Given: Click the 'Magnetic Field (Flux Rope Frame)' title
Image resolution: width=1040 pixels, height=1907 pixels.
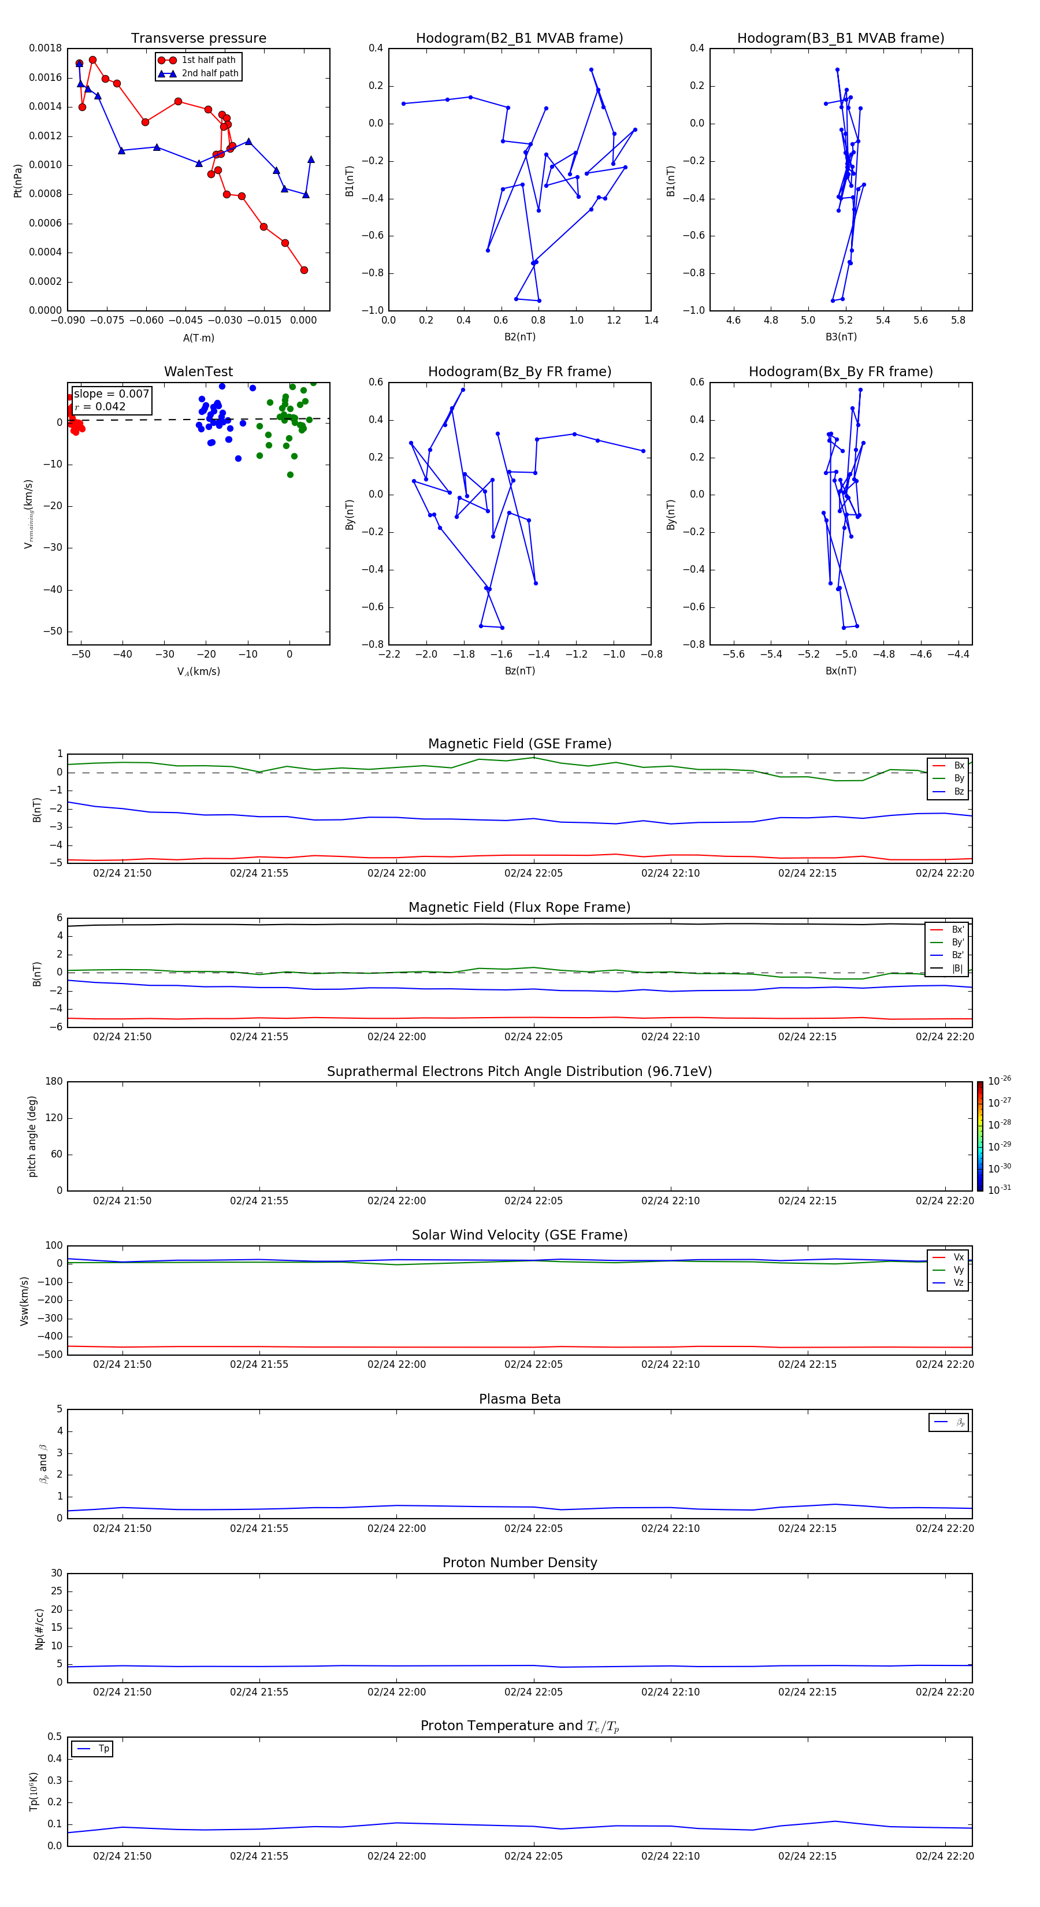Looking at the screenshot, I should (x=519, y=908).
